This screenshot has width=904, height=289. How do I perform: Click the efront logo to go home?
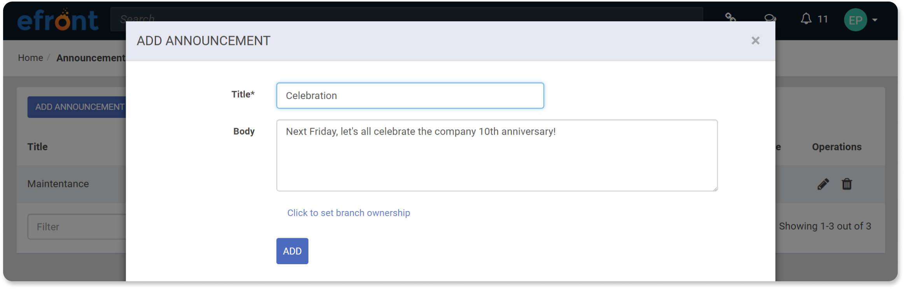coord(58,19)
